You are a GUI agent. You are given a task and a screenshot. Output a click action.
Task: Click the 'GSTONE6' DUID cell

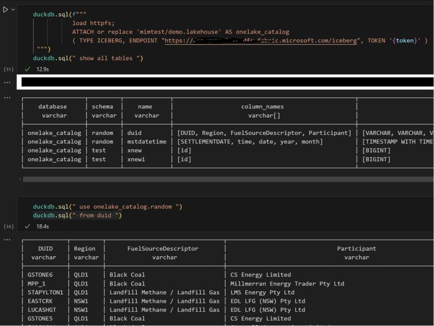40,275
